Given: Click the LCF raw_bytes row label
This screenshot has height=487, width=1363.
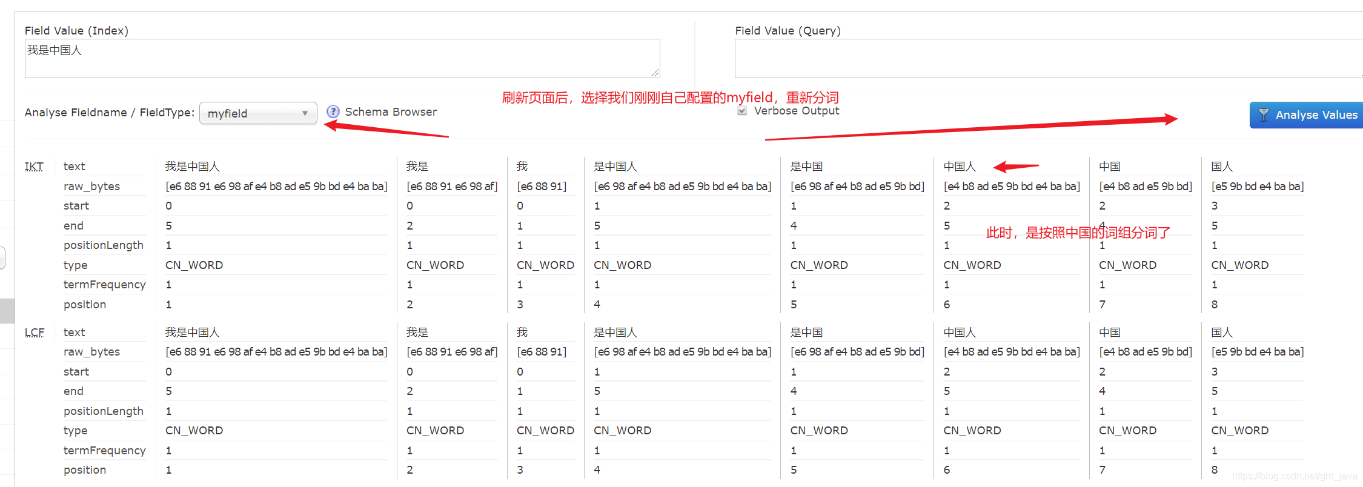Looking at the screenshot, I should 91,352.
